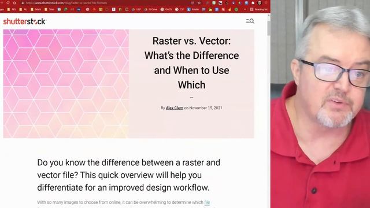
Task: Open the CSF bookmark
Action: [180, 9]
